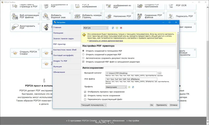Star the Добавить номера страниц tile as favorite
Viewport: 209px width, 125px height.
pyautogui.click(x=101, y=13)
